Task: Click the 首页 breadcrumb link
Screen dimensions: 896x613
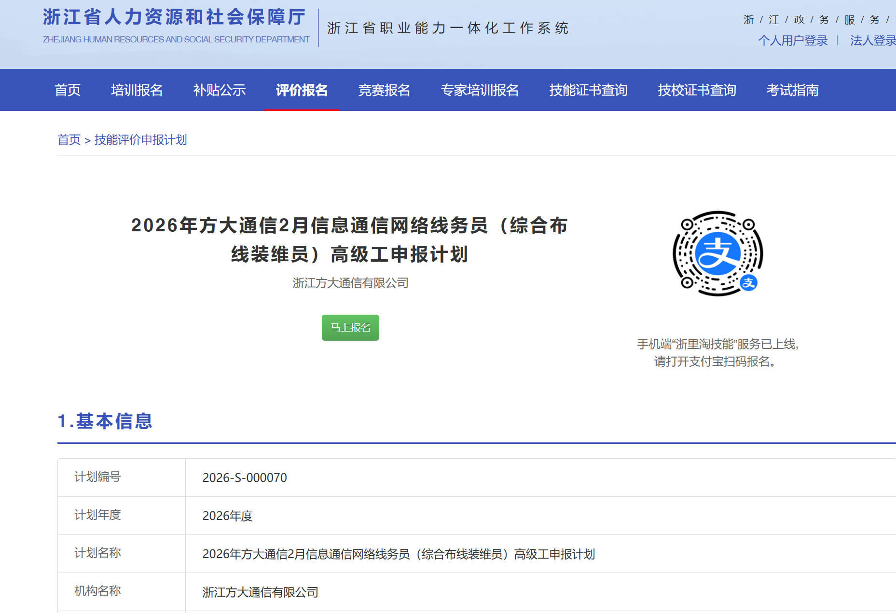Action: pyautogui.click(x=69, y=140)
